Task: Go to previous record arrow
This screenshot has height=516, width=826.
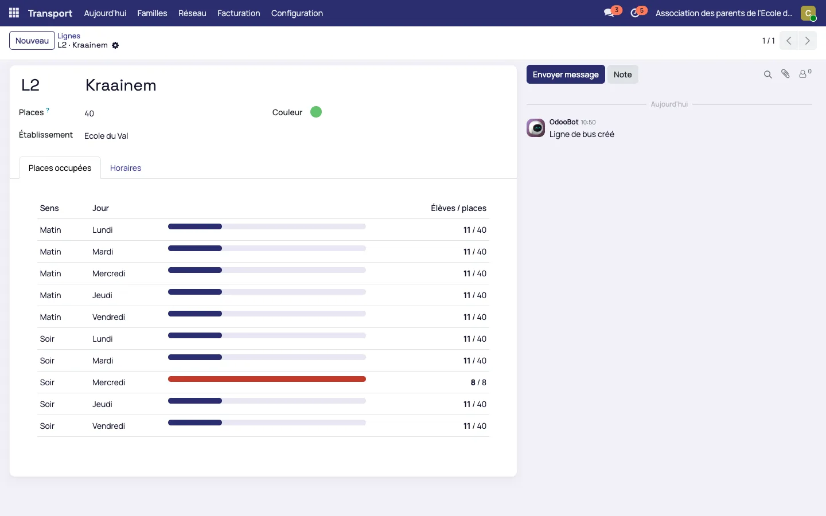Action: point(789,41)
